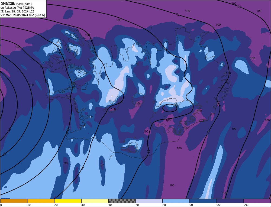The image size is (271, 207).
Task: Click the '80' legend scale label
Action: pos(164,205)
